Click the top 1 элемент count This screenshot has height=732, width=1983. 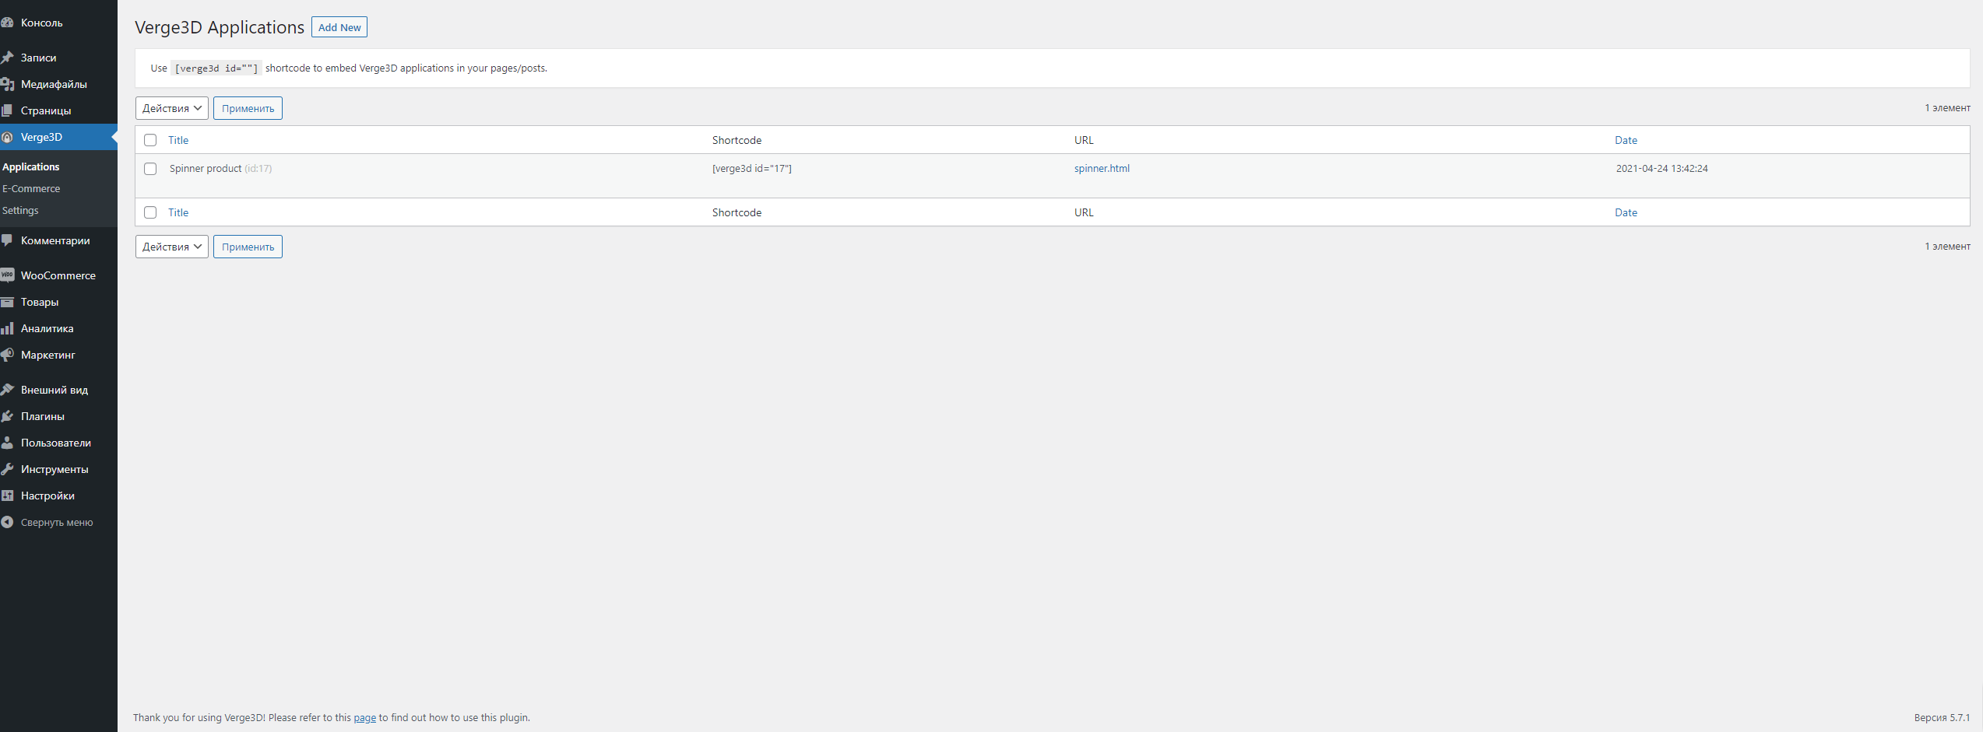point(1948,108)
